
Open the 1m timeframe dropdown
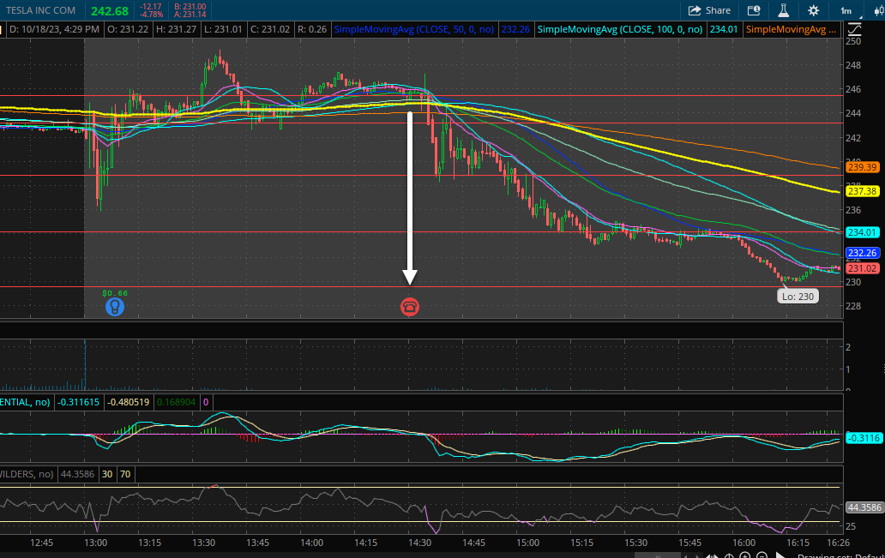[x=846, y=11]
